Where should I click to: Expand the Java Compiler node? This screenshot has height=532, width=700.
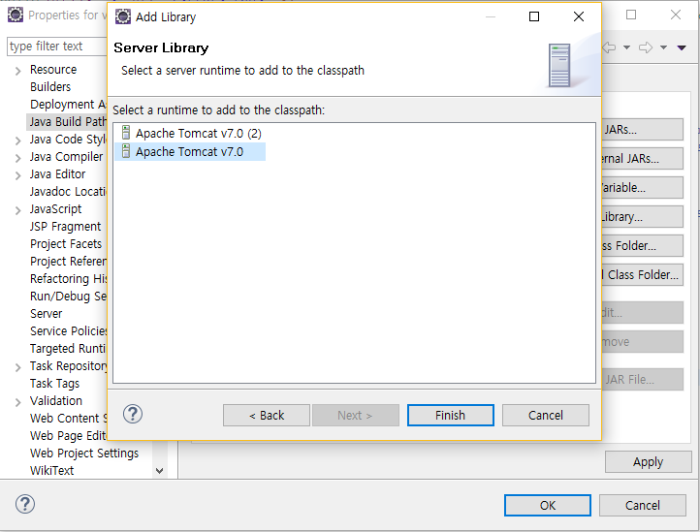point(17,159)
